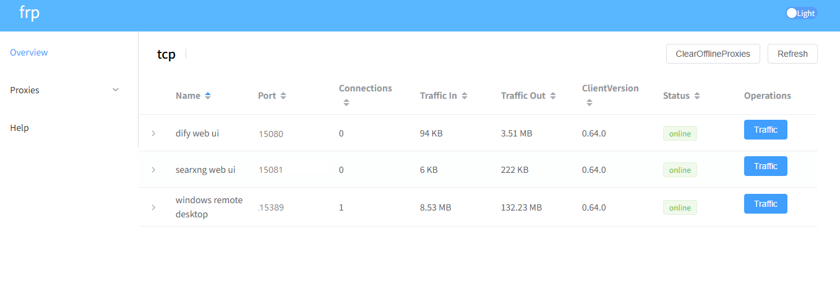Click the 132.23 MB traffic out value
This screenshot has width=840, height=284.
click(x=521, y=207)
